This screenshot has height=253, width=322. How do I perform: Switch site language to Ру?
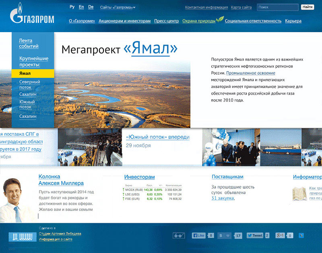72,7
